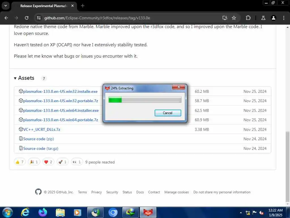The image size is (290, 218).
Task: Collapse the Assets section
Action: coord(24,78)
